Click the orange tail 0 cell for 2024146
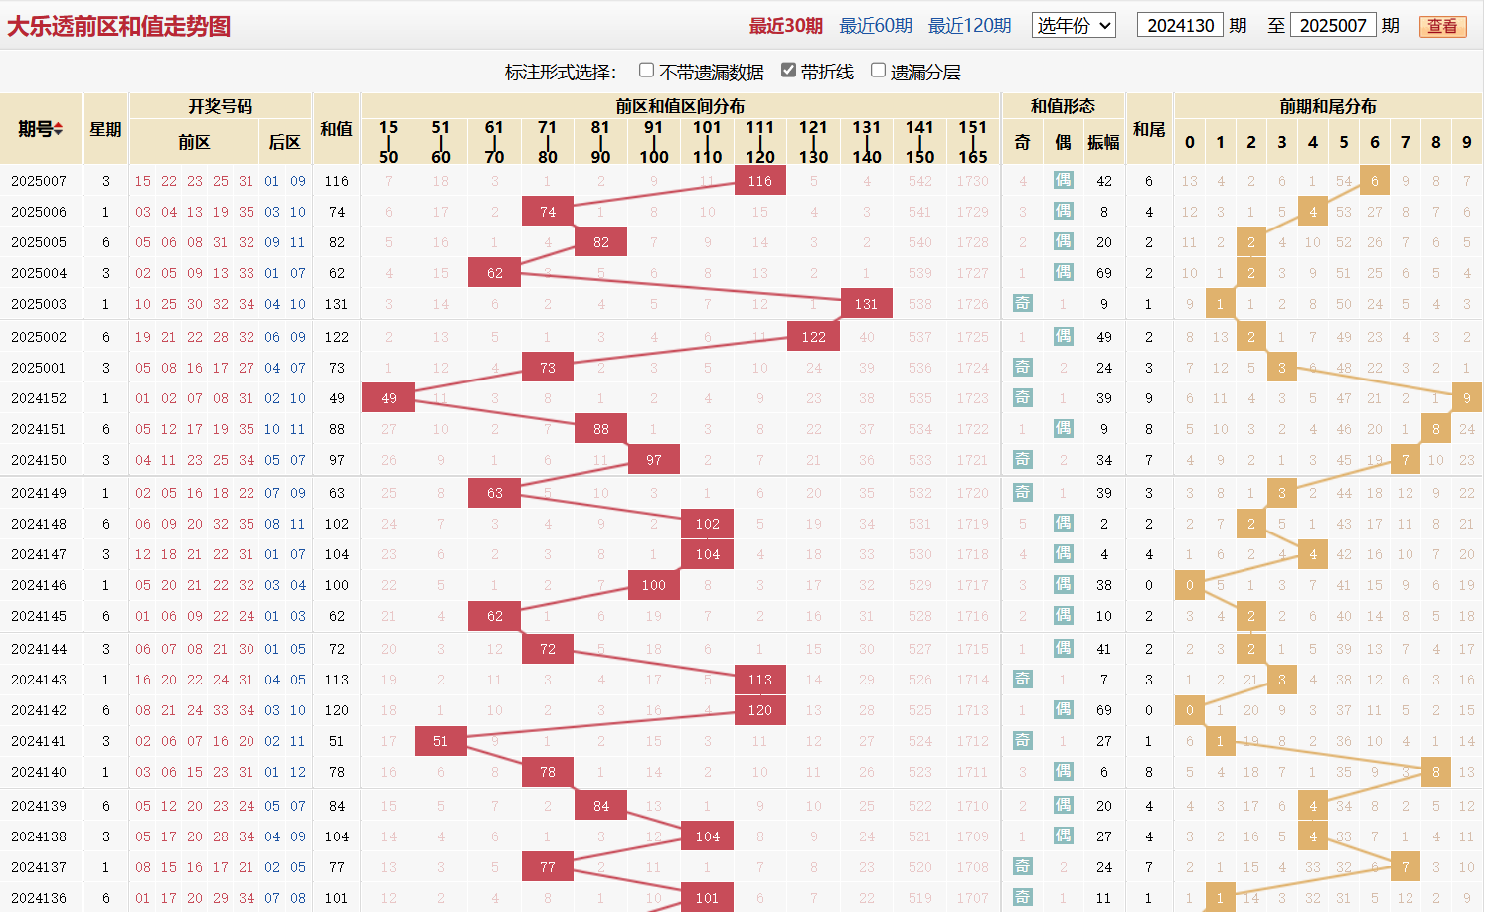This screenshot has height=912, width=1493. [x=1190, y=585]
